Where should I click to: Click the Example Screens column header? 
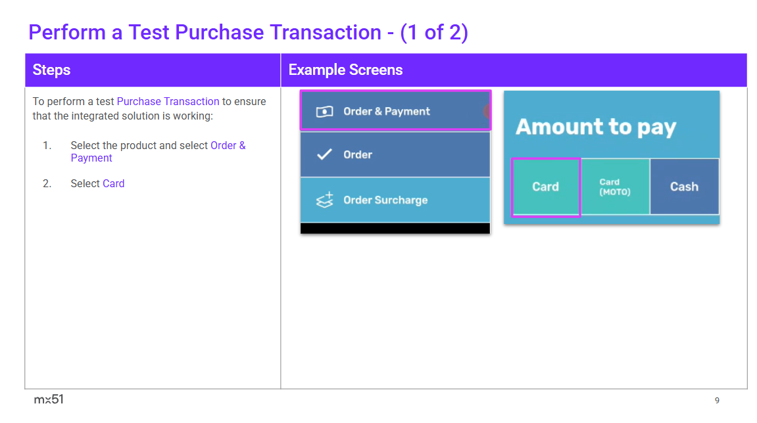pyautogui.click(x=345, y=70)
